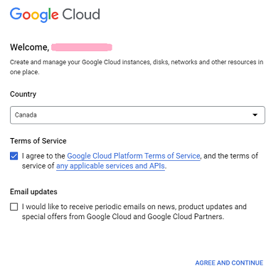Click the pink redacted username
Viewport: 271px width, 269px height.
(82, 47)
